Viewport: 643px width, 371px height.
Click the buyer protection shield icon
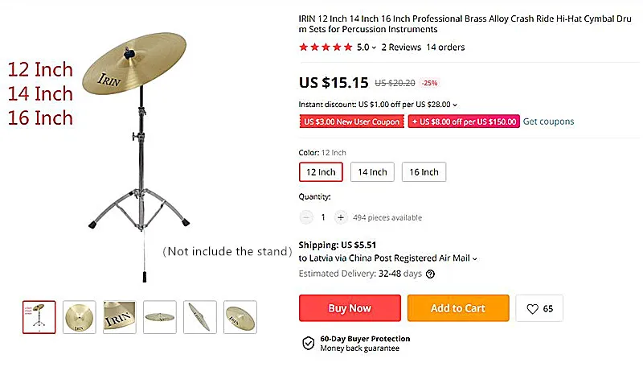308,344
